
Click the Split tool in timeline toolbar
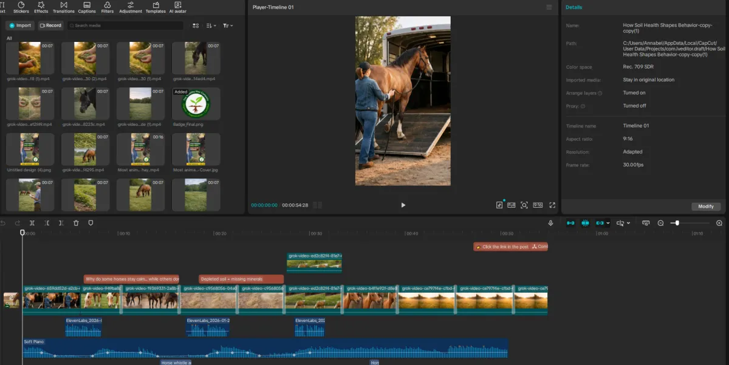[x=32, y=223]
